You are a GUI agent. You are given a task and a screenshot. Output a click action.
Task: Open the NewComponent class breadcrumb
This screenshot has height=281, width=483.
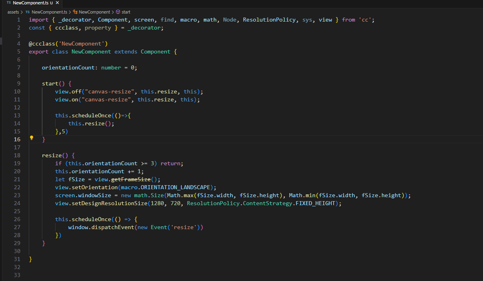tap(94, 12)
